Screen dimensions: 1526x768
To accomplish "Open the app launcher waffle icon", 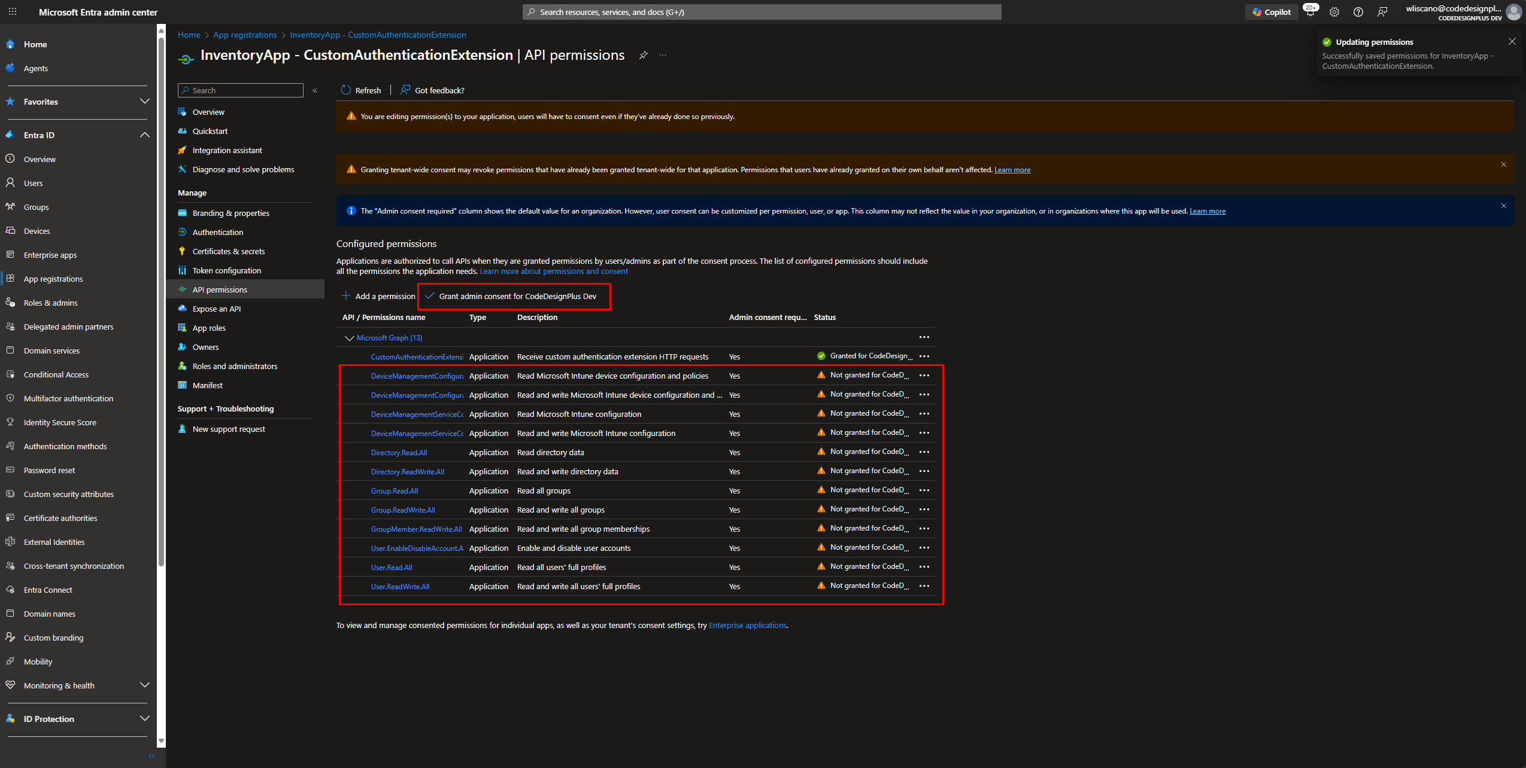I will tap(13, 12).
